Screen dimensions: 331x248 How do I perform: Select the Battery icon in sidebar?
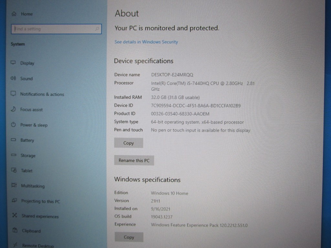(13, 140)
